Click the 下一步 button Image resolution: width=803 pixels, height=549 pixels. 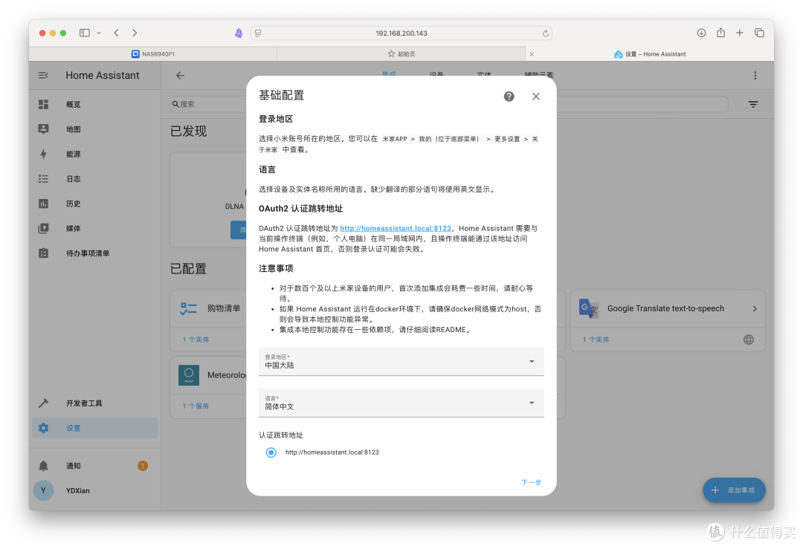pyautogui.click(x=531, y=482)
